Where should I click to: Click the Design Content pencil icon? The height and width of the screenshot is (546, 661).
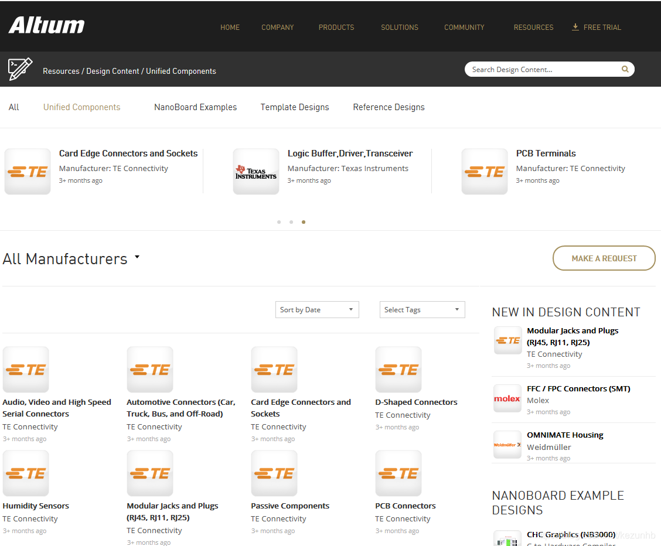click(20, 70)
